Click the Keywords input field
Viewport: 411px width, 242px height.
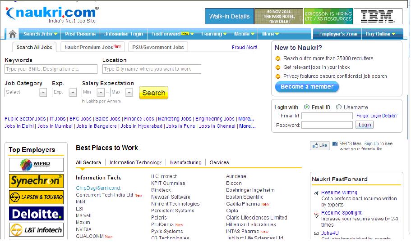pos(51,69)
